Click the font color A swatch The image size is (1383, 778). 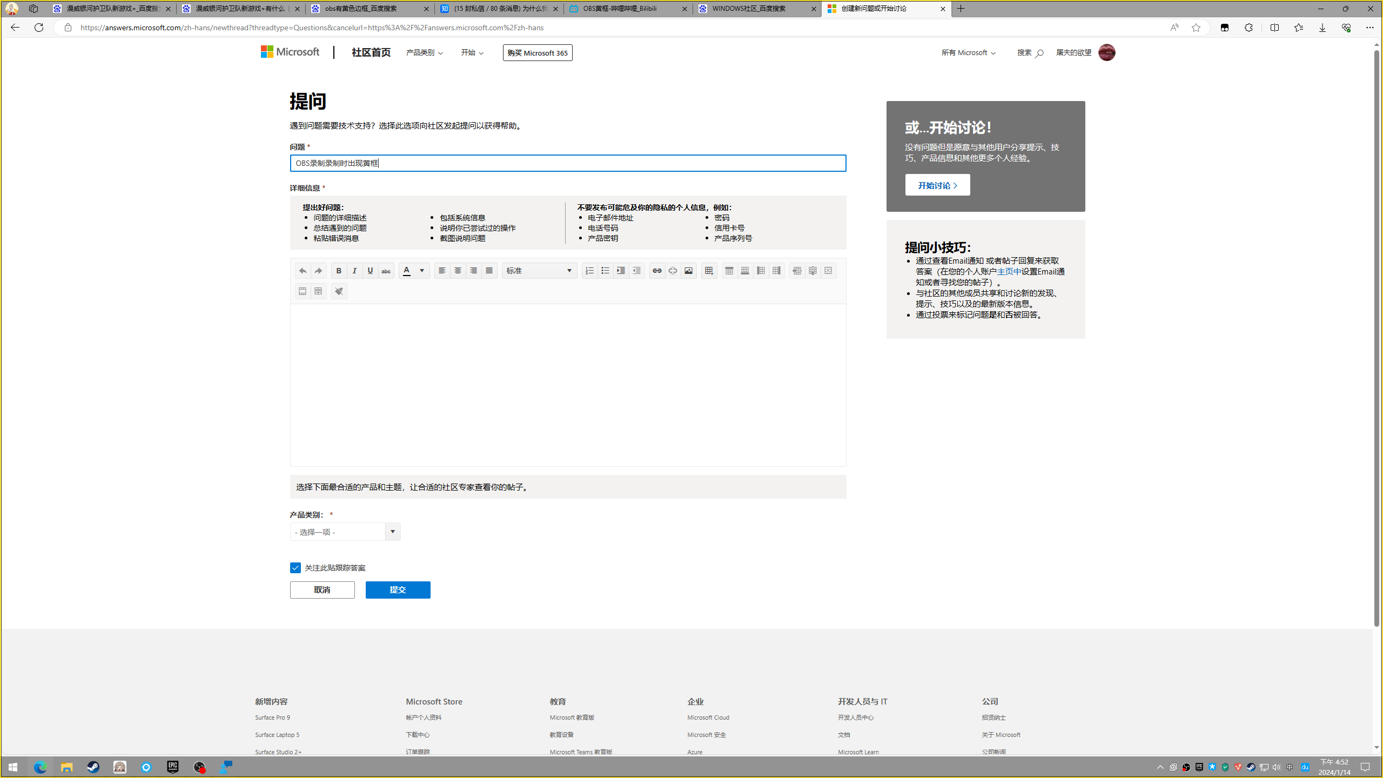click(x=407, y=271)
